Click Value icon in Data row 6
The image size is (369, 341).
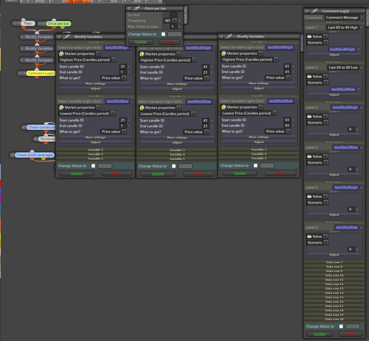[309, 236]
